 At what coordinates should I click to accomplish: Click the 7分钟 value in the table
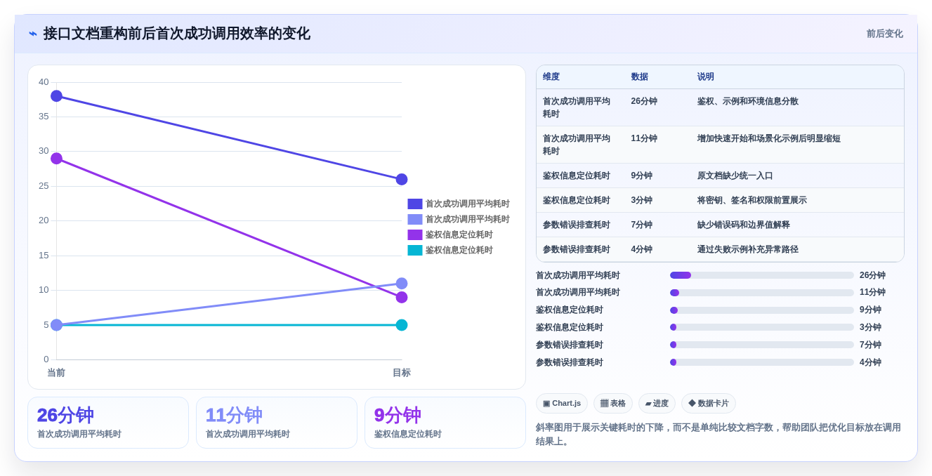pos(642,225)
